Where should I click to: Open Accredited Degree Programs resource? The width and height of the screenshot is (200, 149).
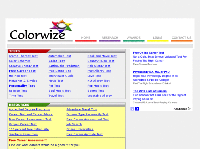[x=29, y=109]
